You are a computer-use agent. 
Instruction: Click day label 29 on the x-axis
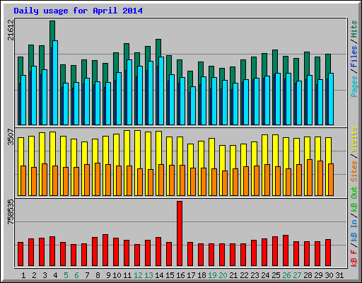pyautogui.click(x=318, y=275)
